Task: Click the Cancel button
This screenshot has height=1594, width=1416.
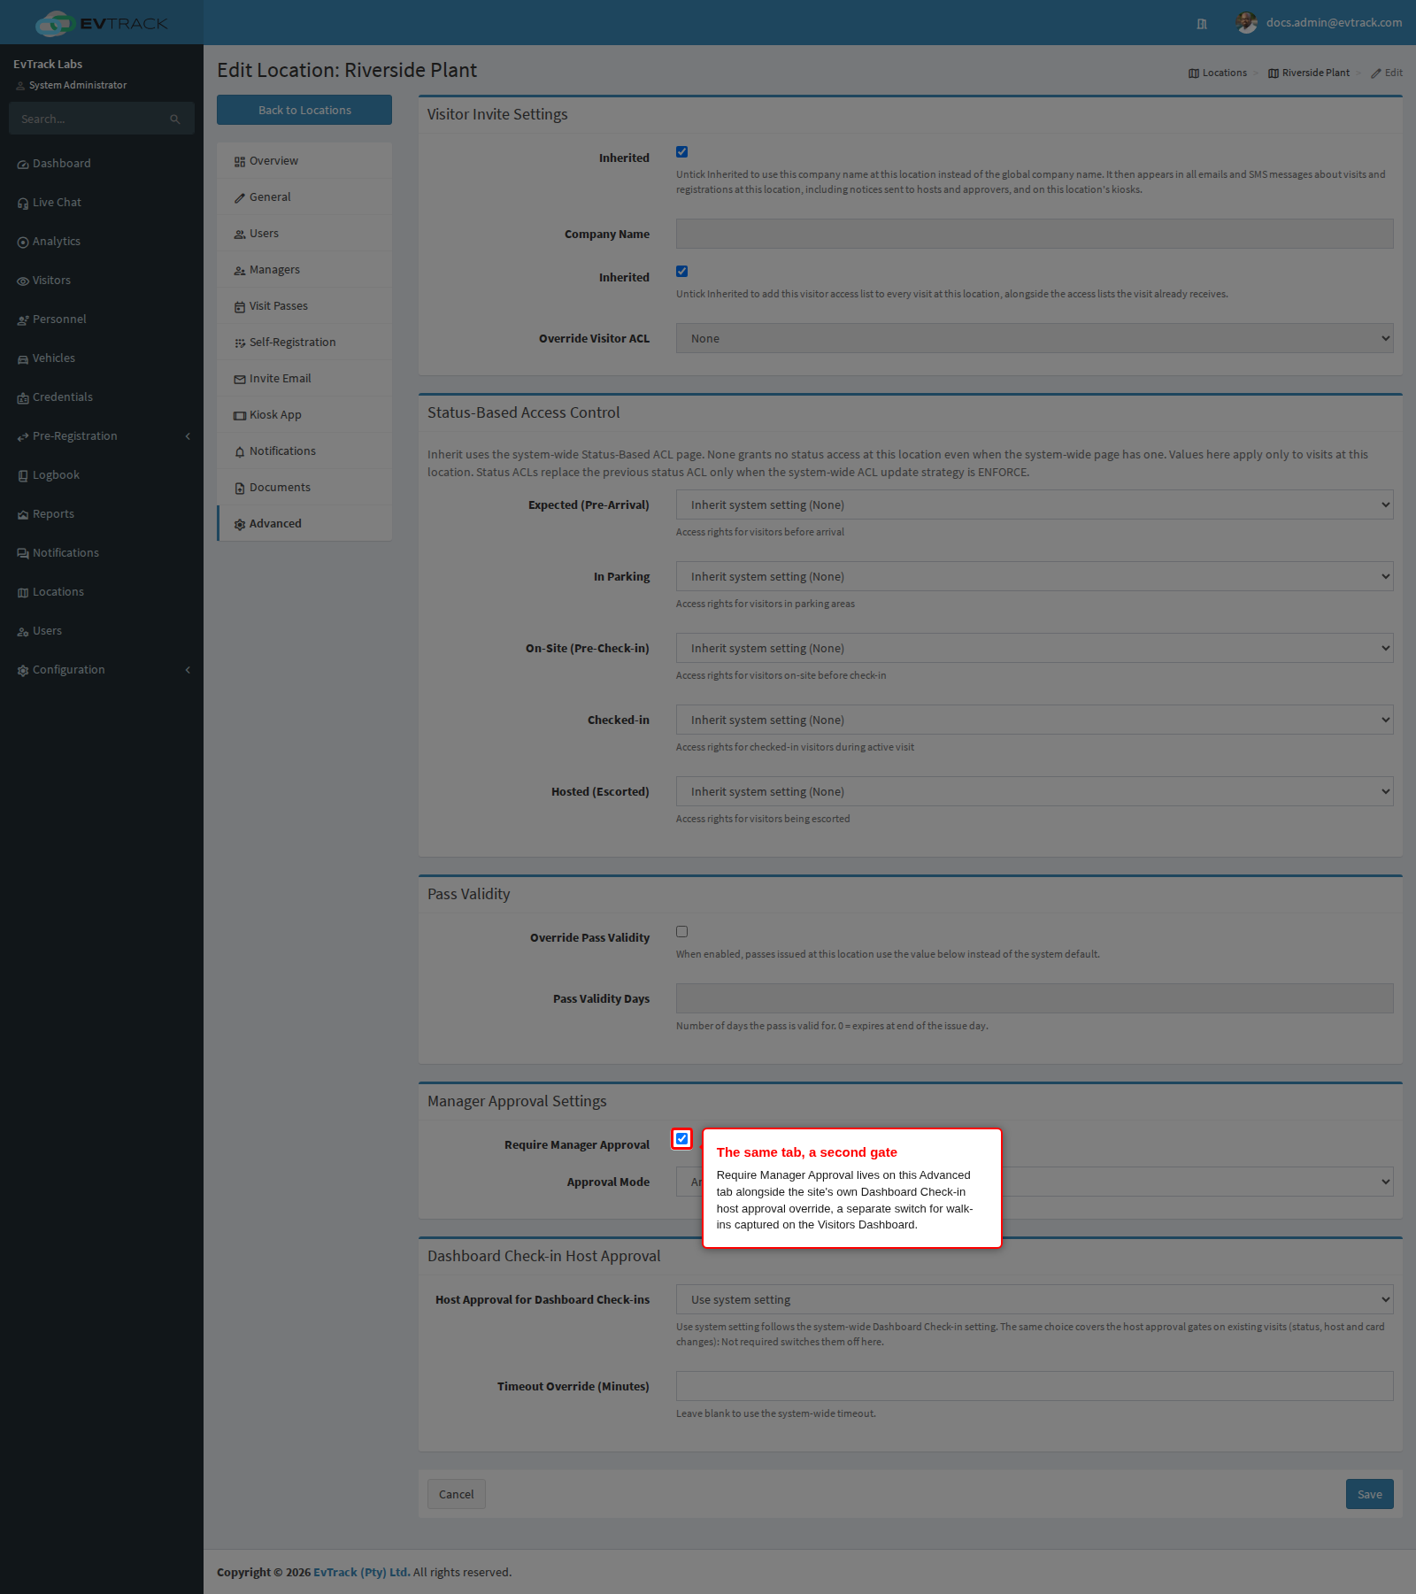Action: tap(457, 1494)
